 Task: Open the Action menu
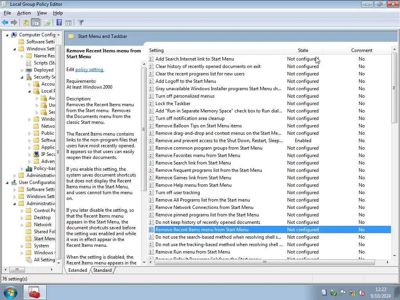24,13
